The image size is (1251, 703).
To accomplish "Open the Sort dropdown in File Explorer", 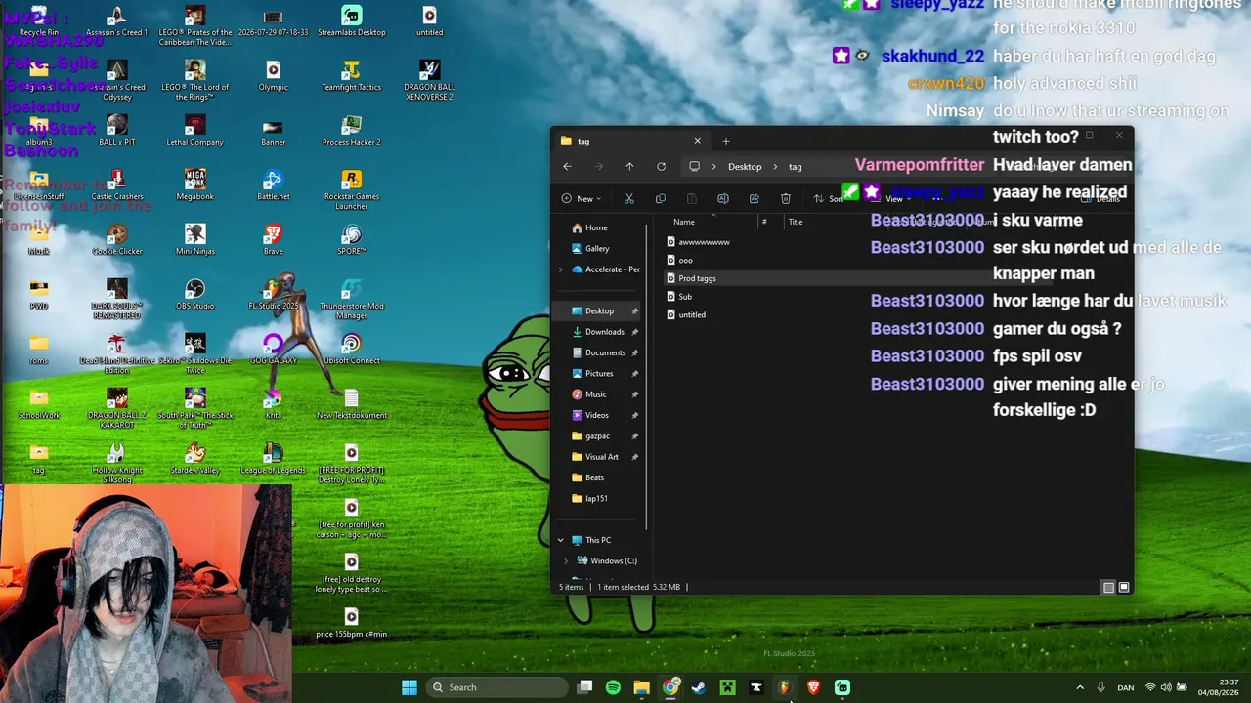I will (x=829, y=199).
